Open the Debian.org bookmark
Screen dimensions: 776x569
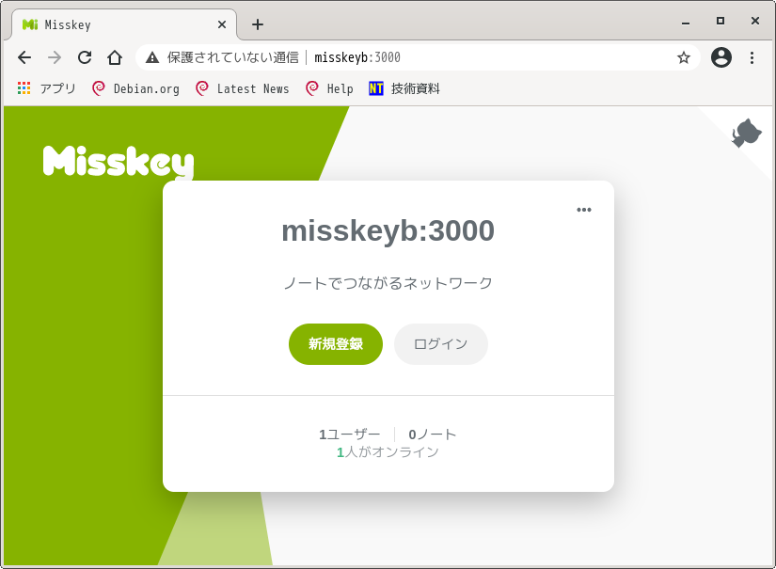135,88
